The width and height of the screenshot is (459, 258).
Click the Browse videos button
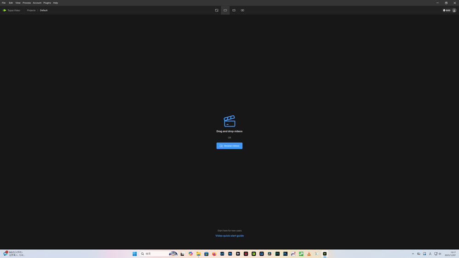coord(229,146)
